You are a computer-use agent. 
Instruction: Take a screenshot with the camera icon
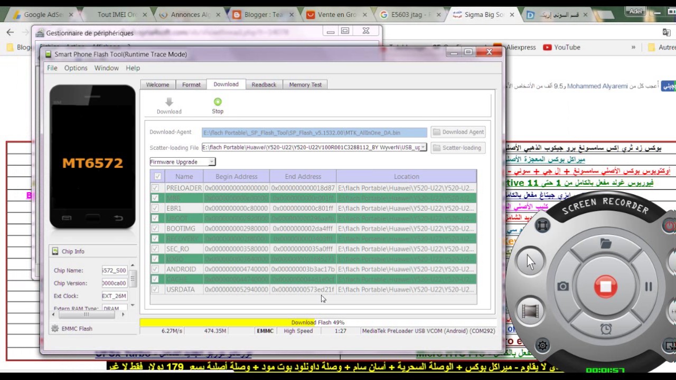coord(562,287)
